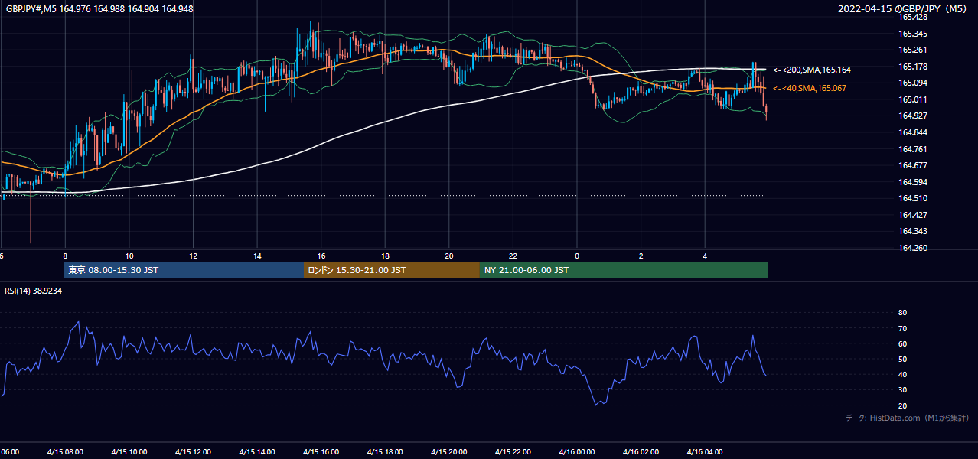Click bottom time axis label 4/15 10:00
978x459 pixels.
click(x=129, y=451)
